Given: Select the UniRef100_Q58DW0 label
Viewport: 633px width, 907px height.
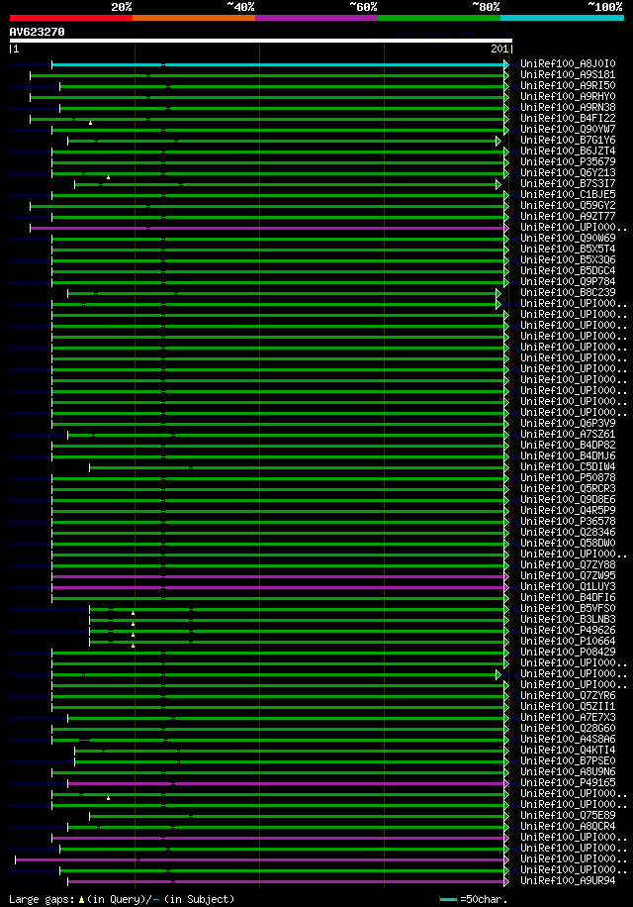Looking at the screenshot, I should (x=568, y=544).
